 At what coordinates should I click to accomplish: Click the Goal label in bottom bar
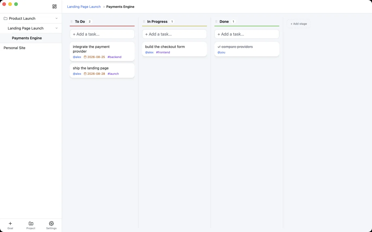pyautogui.click(x=10, y=228)
